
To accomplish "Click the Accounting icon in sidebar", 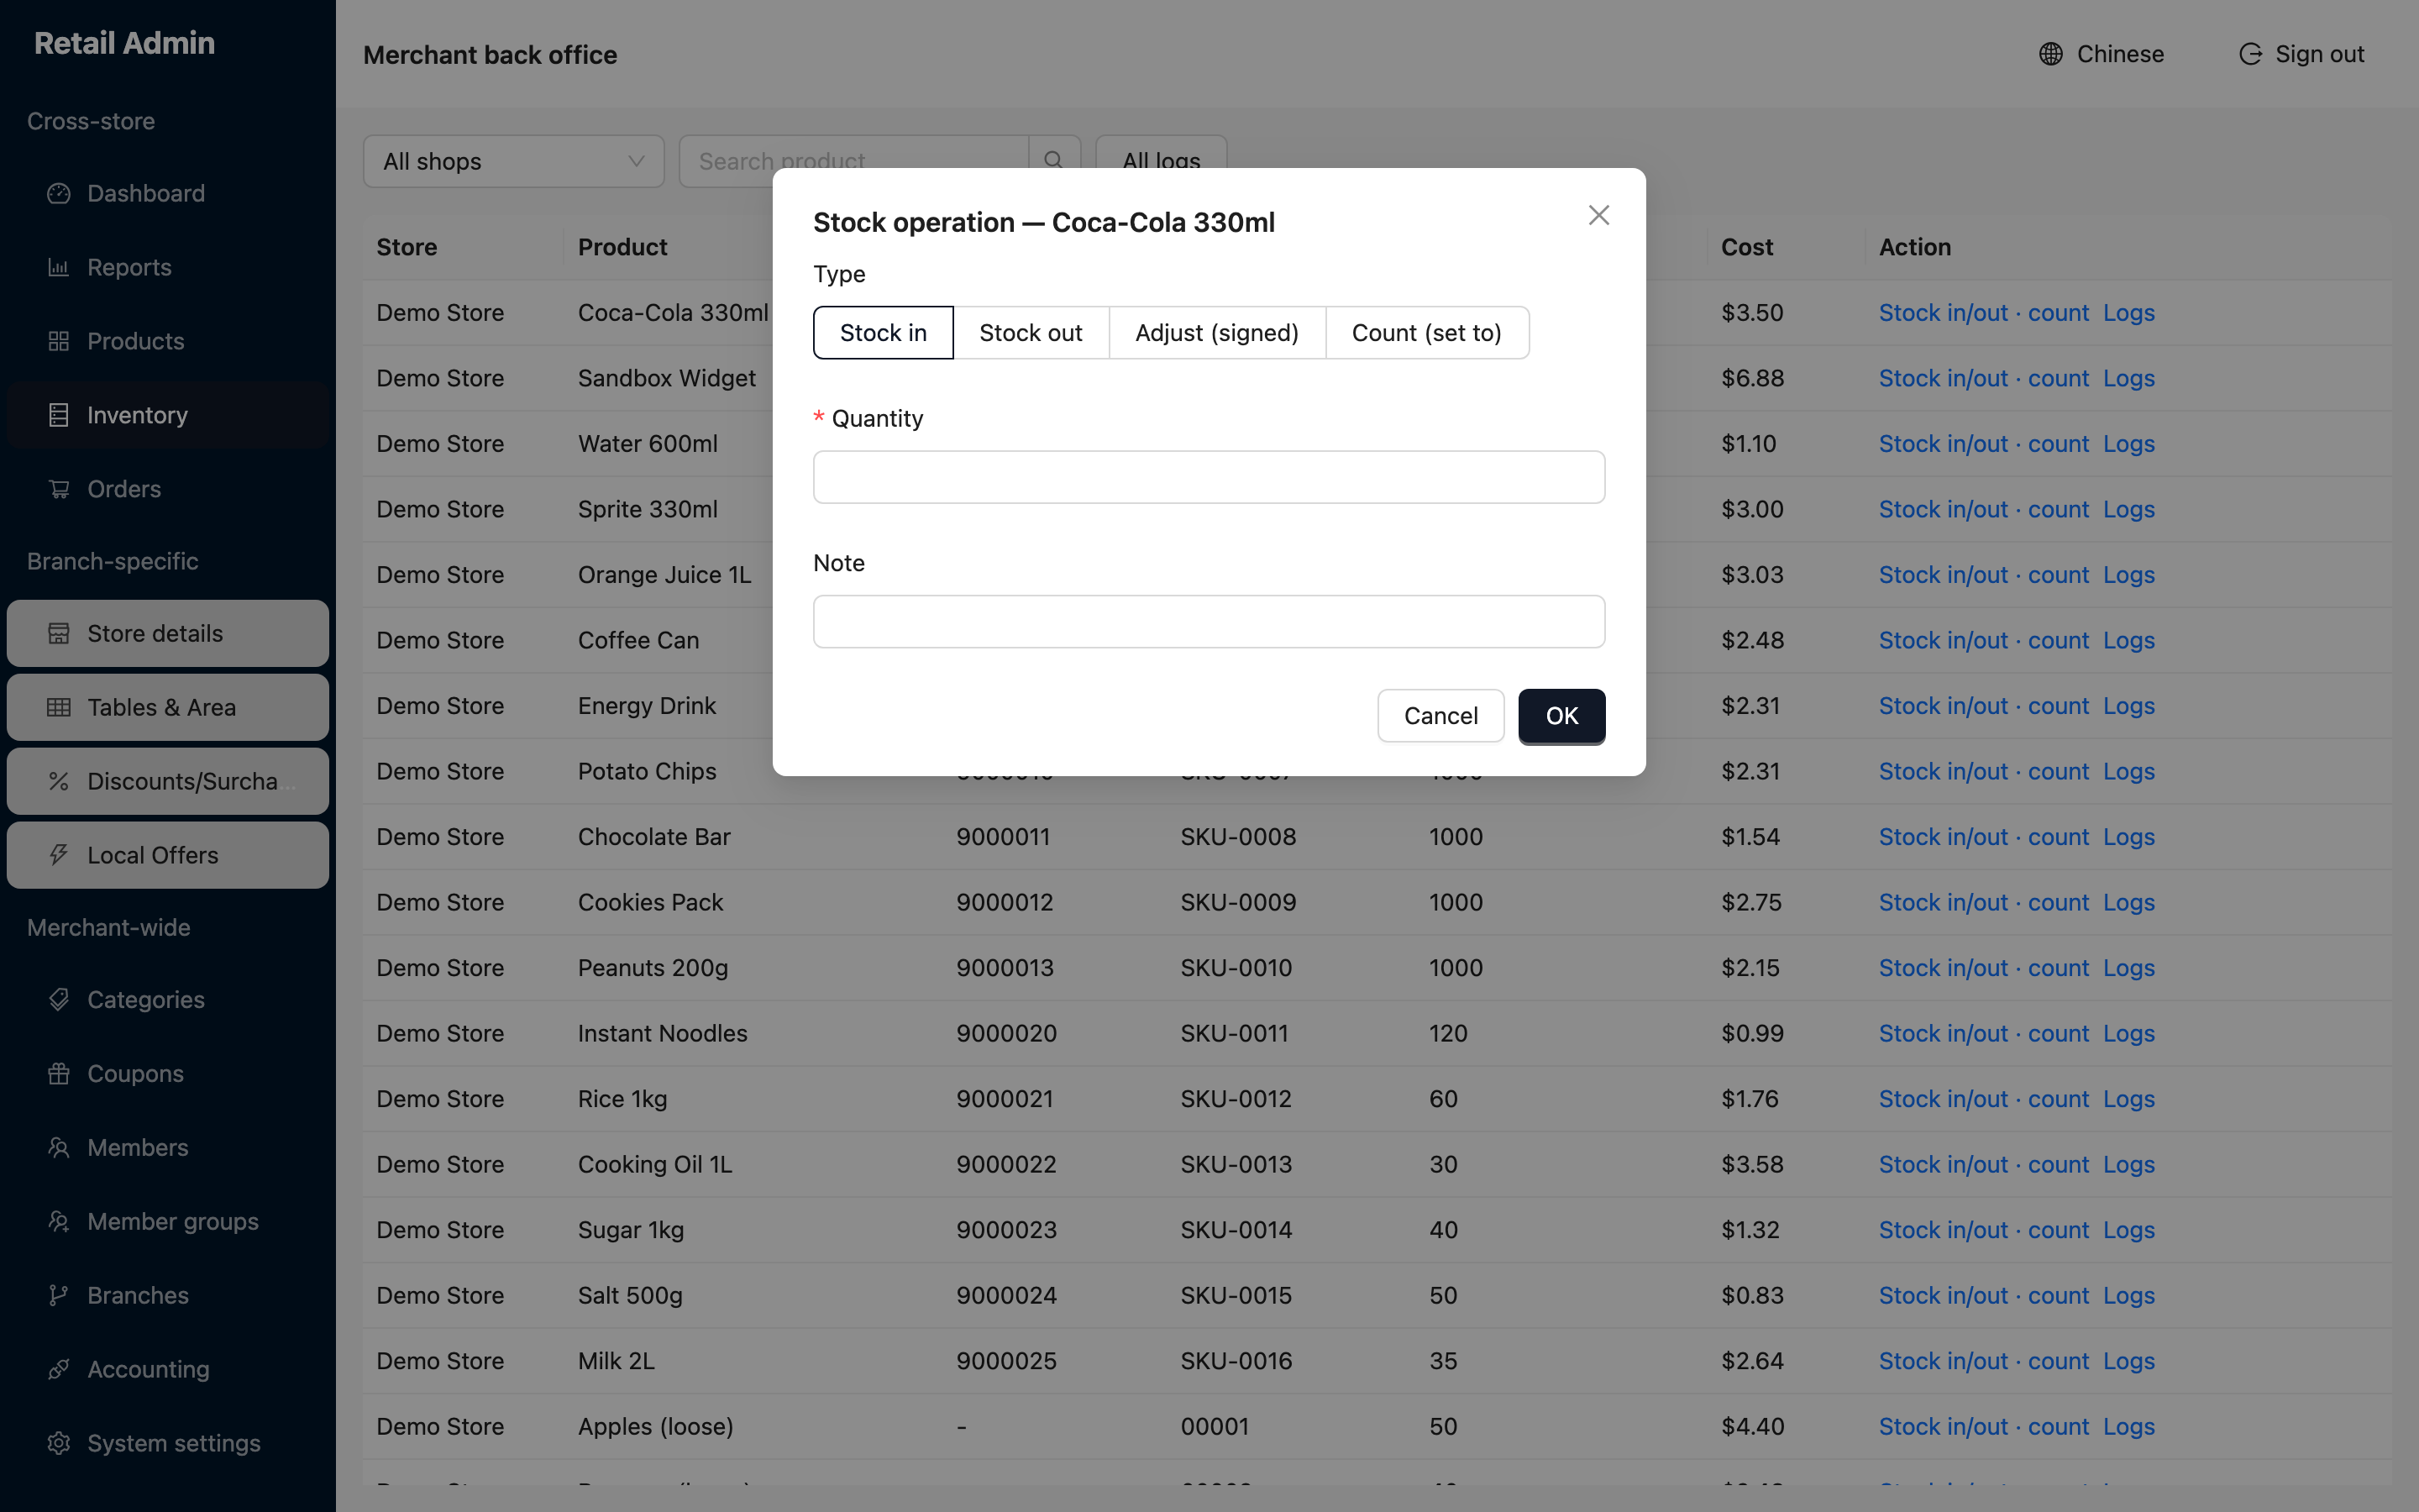I will (x=59, y=1369).
